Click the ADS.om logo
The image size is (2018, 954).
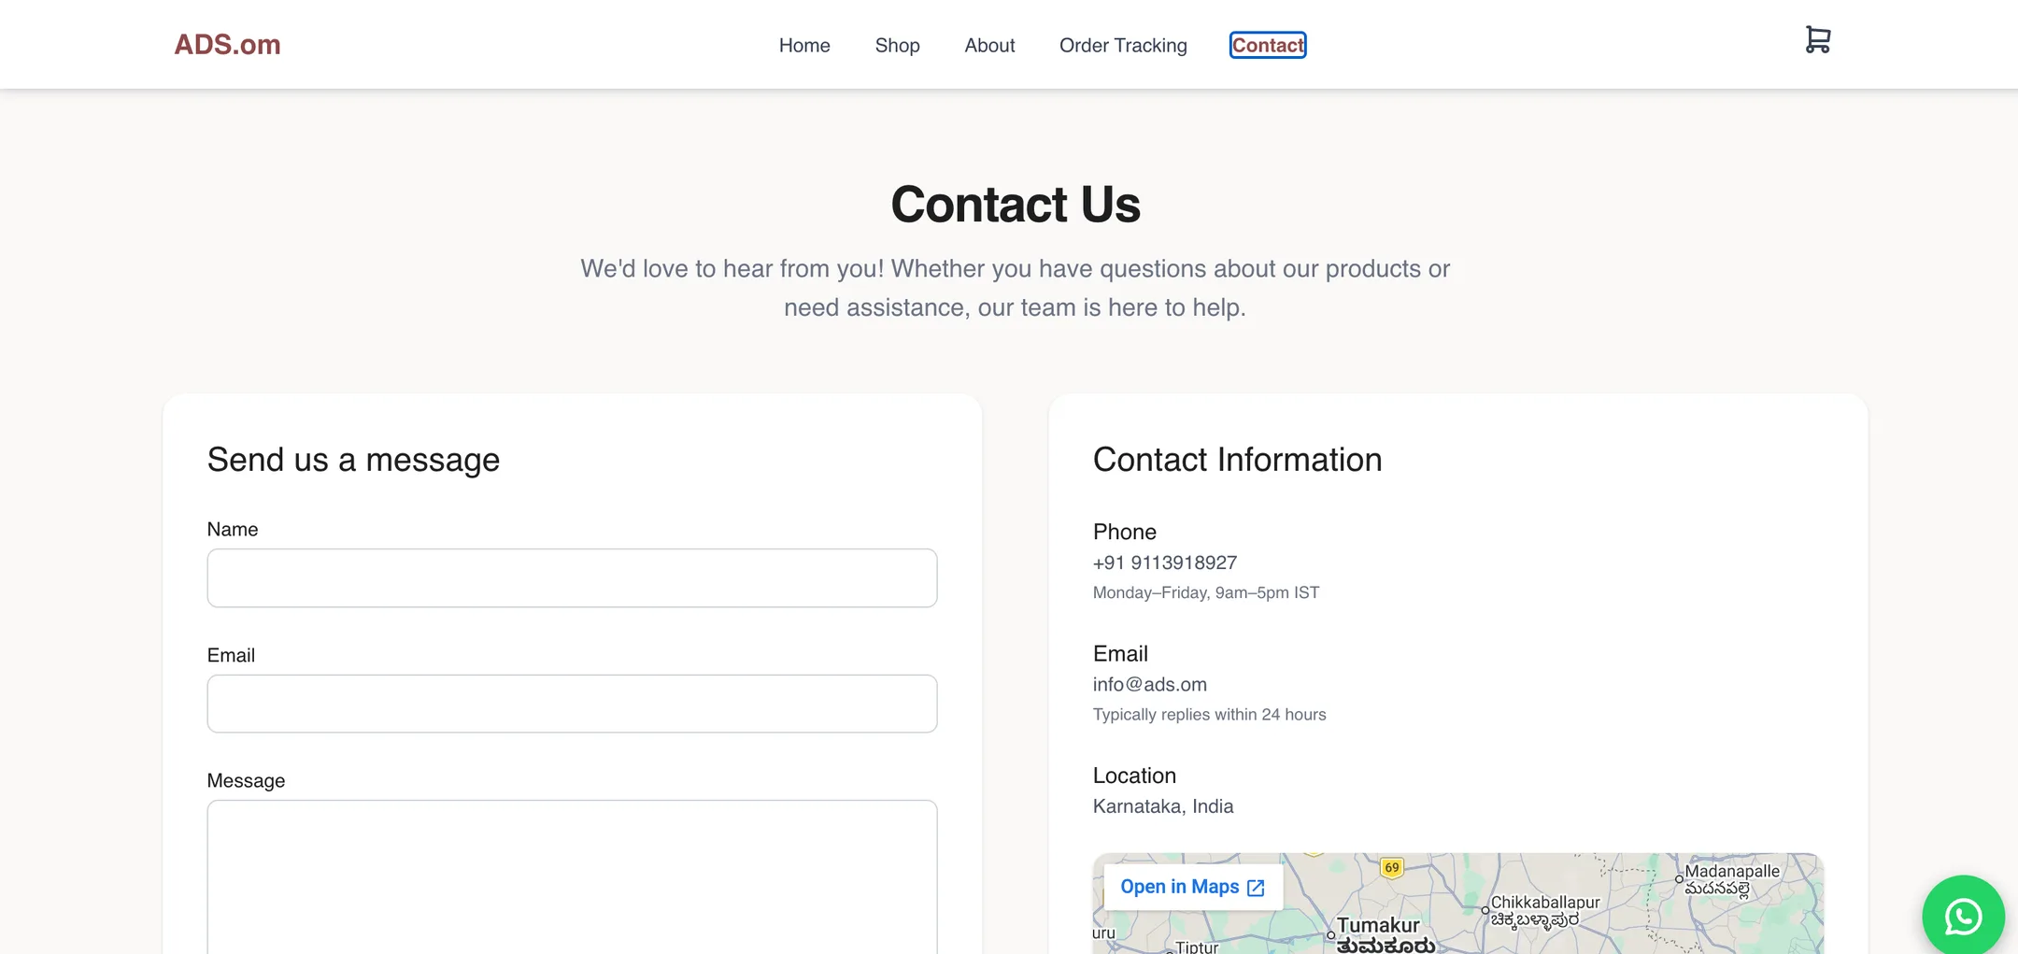point(227,44)
